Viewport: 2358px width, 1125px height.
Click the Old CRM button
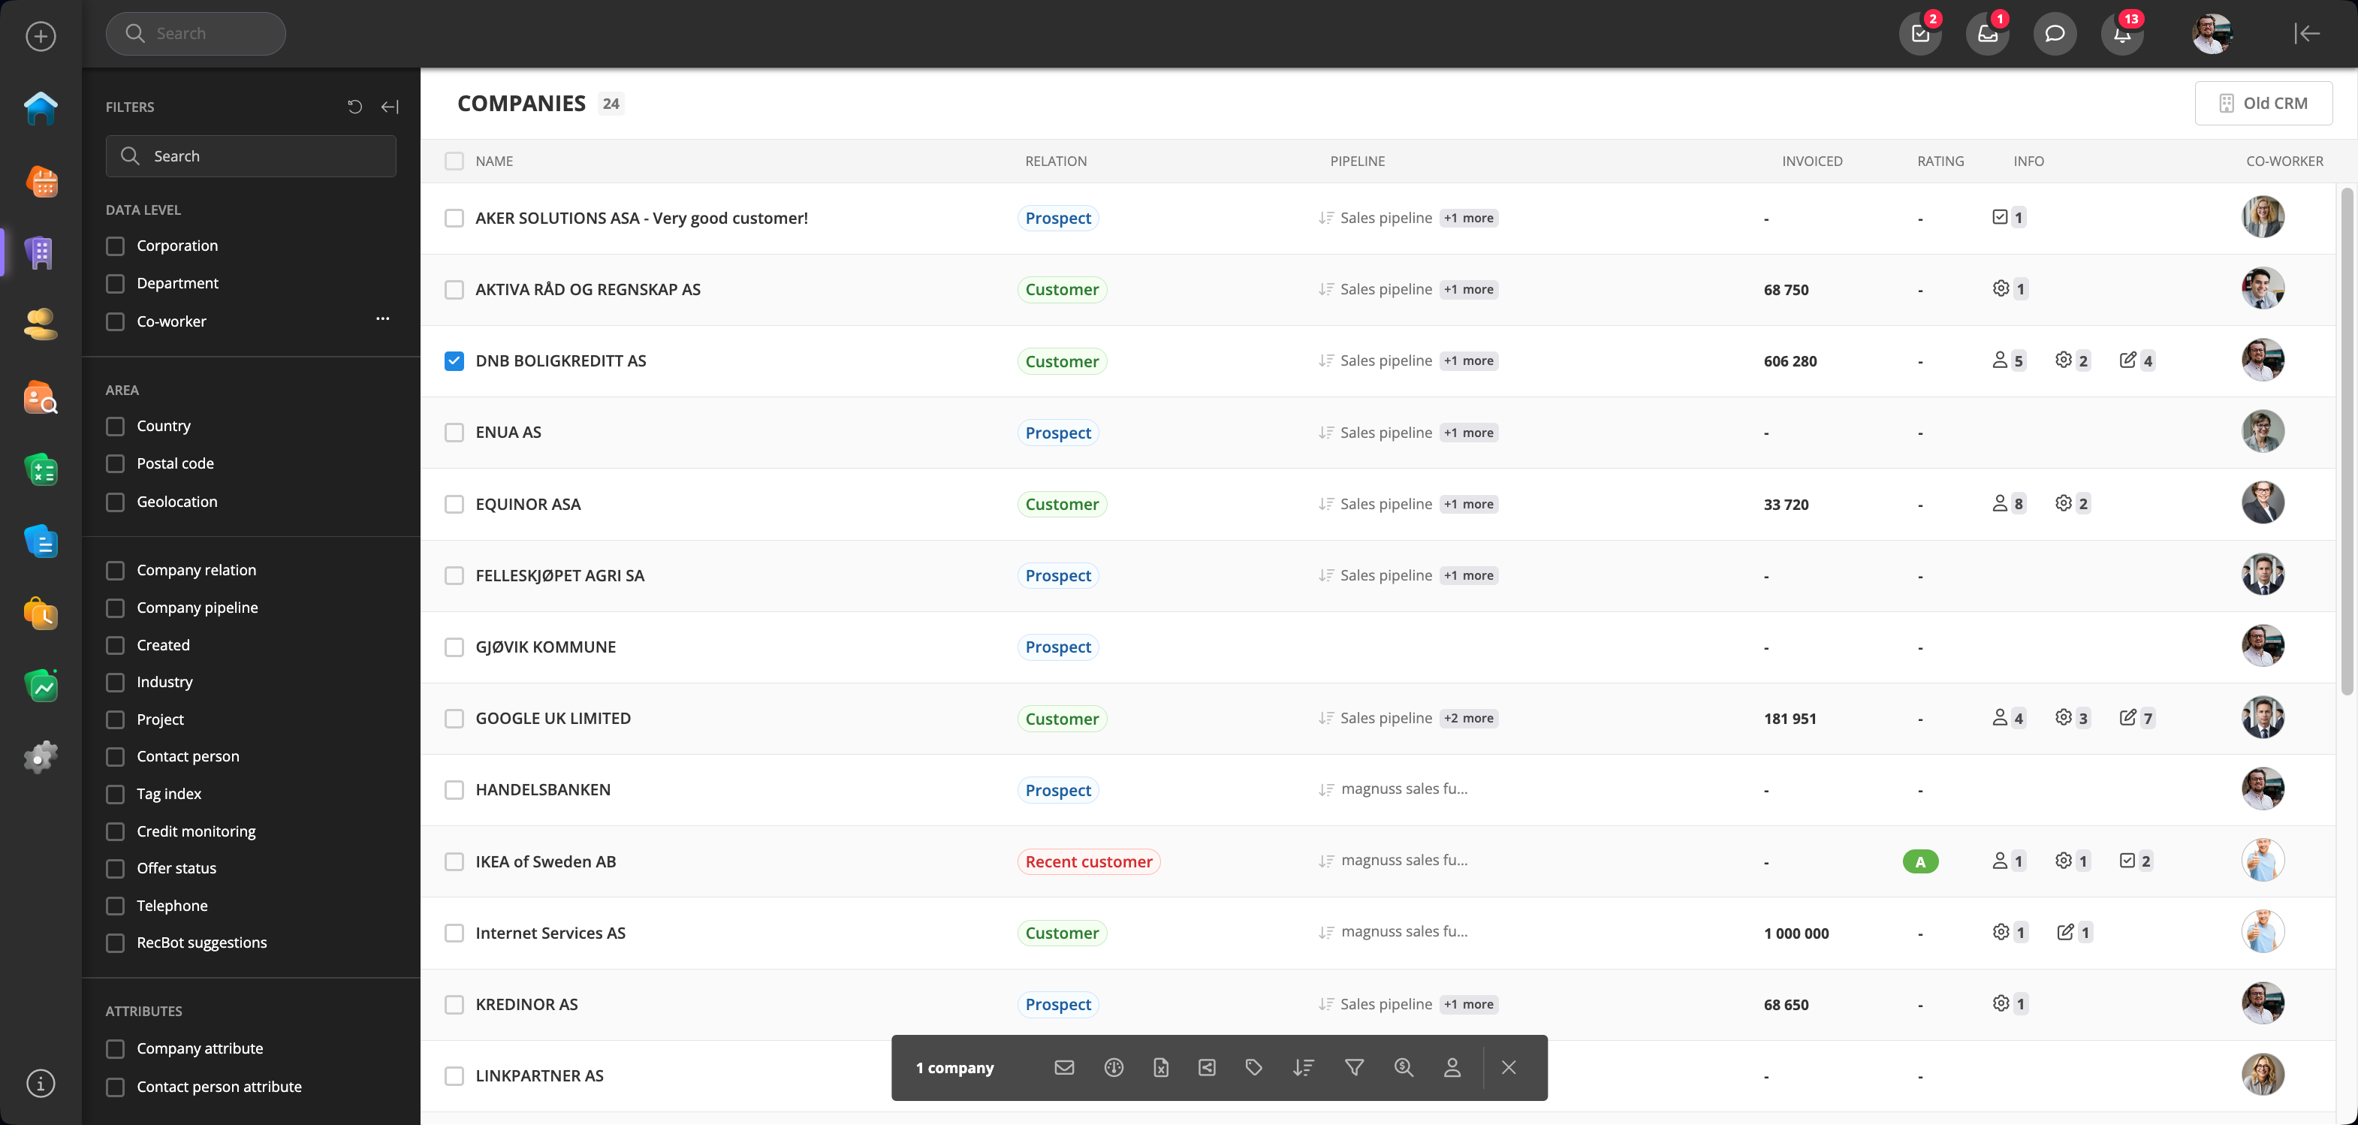pos(2263,104)
